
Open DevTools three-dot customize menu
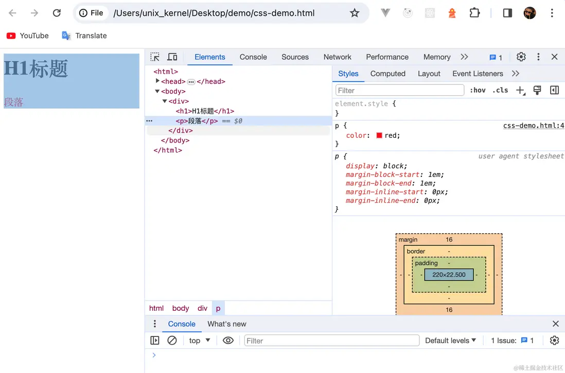click(x=538, y=57)
